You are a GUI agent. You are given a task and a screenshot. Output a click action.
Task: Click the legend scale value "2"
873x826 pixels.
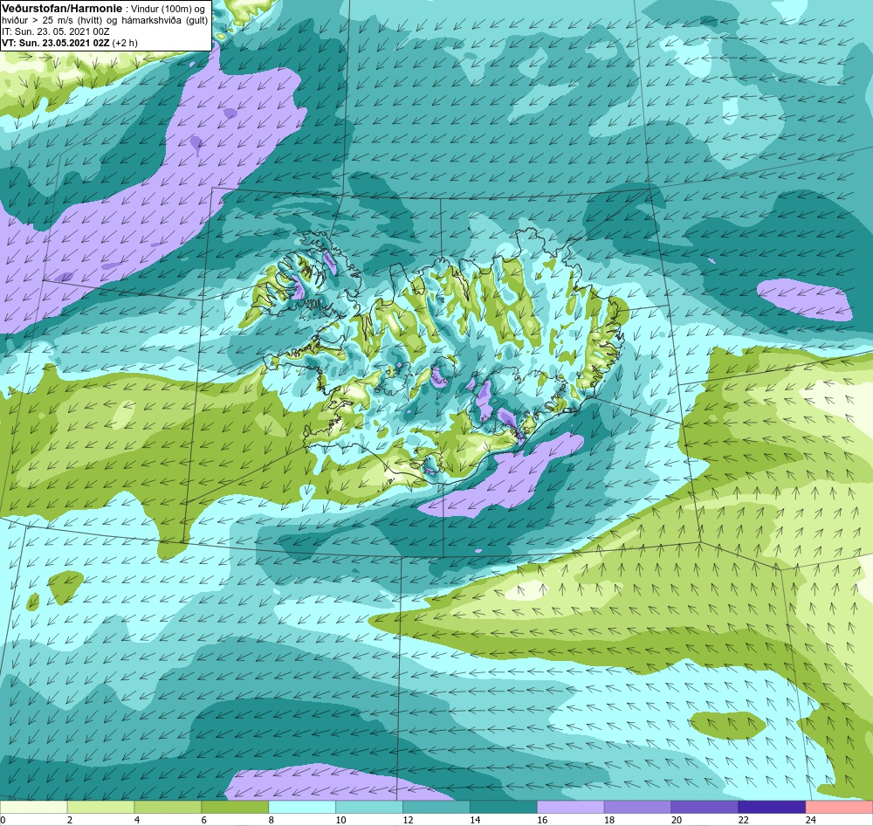pyautogui.click(x=70, y=820)
